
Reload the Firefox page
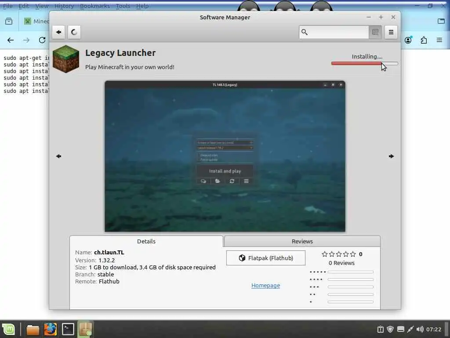tap(42, 40)
